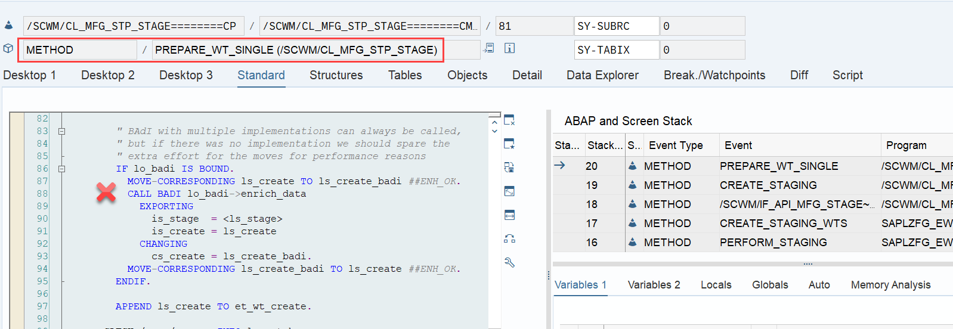Switch to the Desktop 1 tab
Viewport: 953px width, 329px height.
tap(29, 75)
